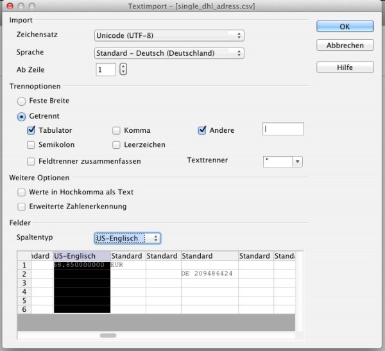Enable the Semikolon checkbox
The image size is (385, 351).
[31, 145]
